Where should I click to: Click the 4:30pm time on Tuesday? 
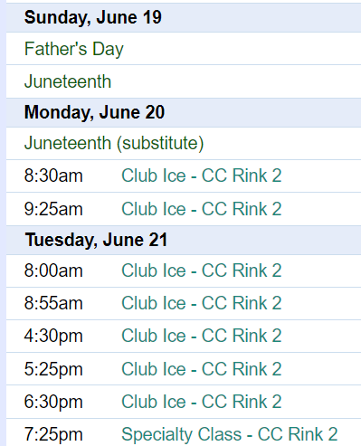pos(53,337)
